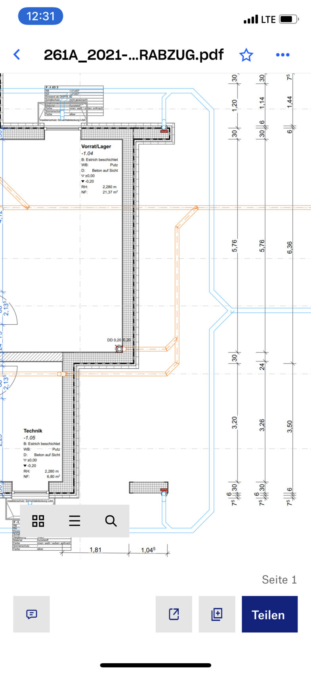Star the PDF as a favorite
This screenshot has height=674, width=311.
pos(246,55)
